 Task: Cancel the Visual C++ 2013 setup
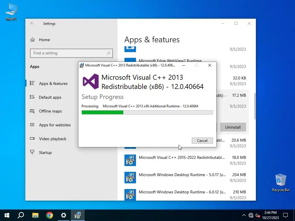[x=202, y=140]
